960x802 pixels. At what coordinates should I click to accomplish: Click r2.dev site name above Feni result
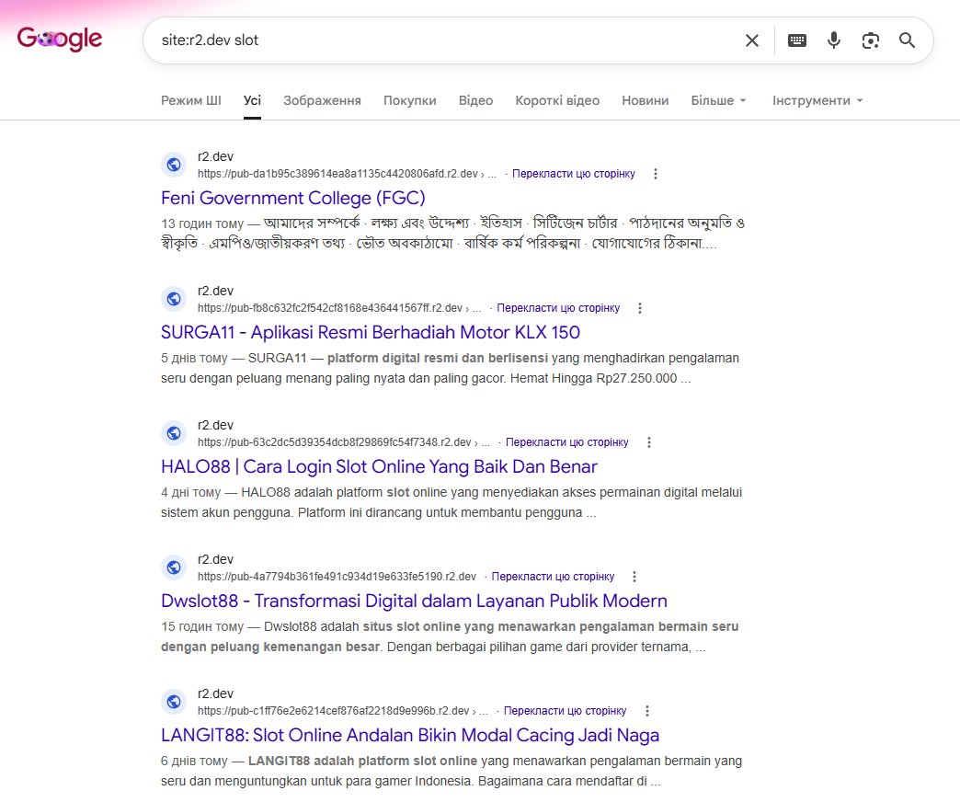pos(215,156)
